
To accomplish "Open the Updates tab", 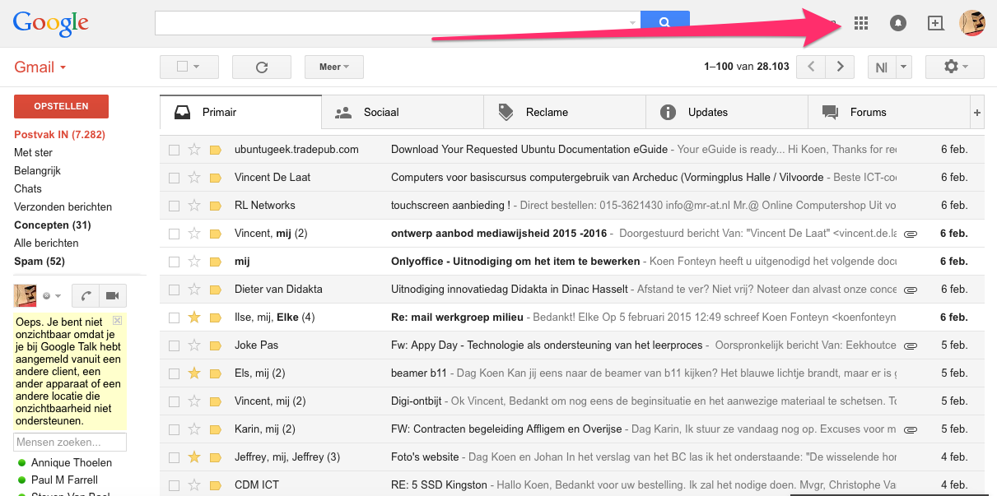I will 727,113.
